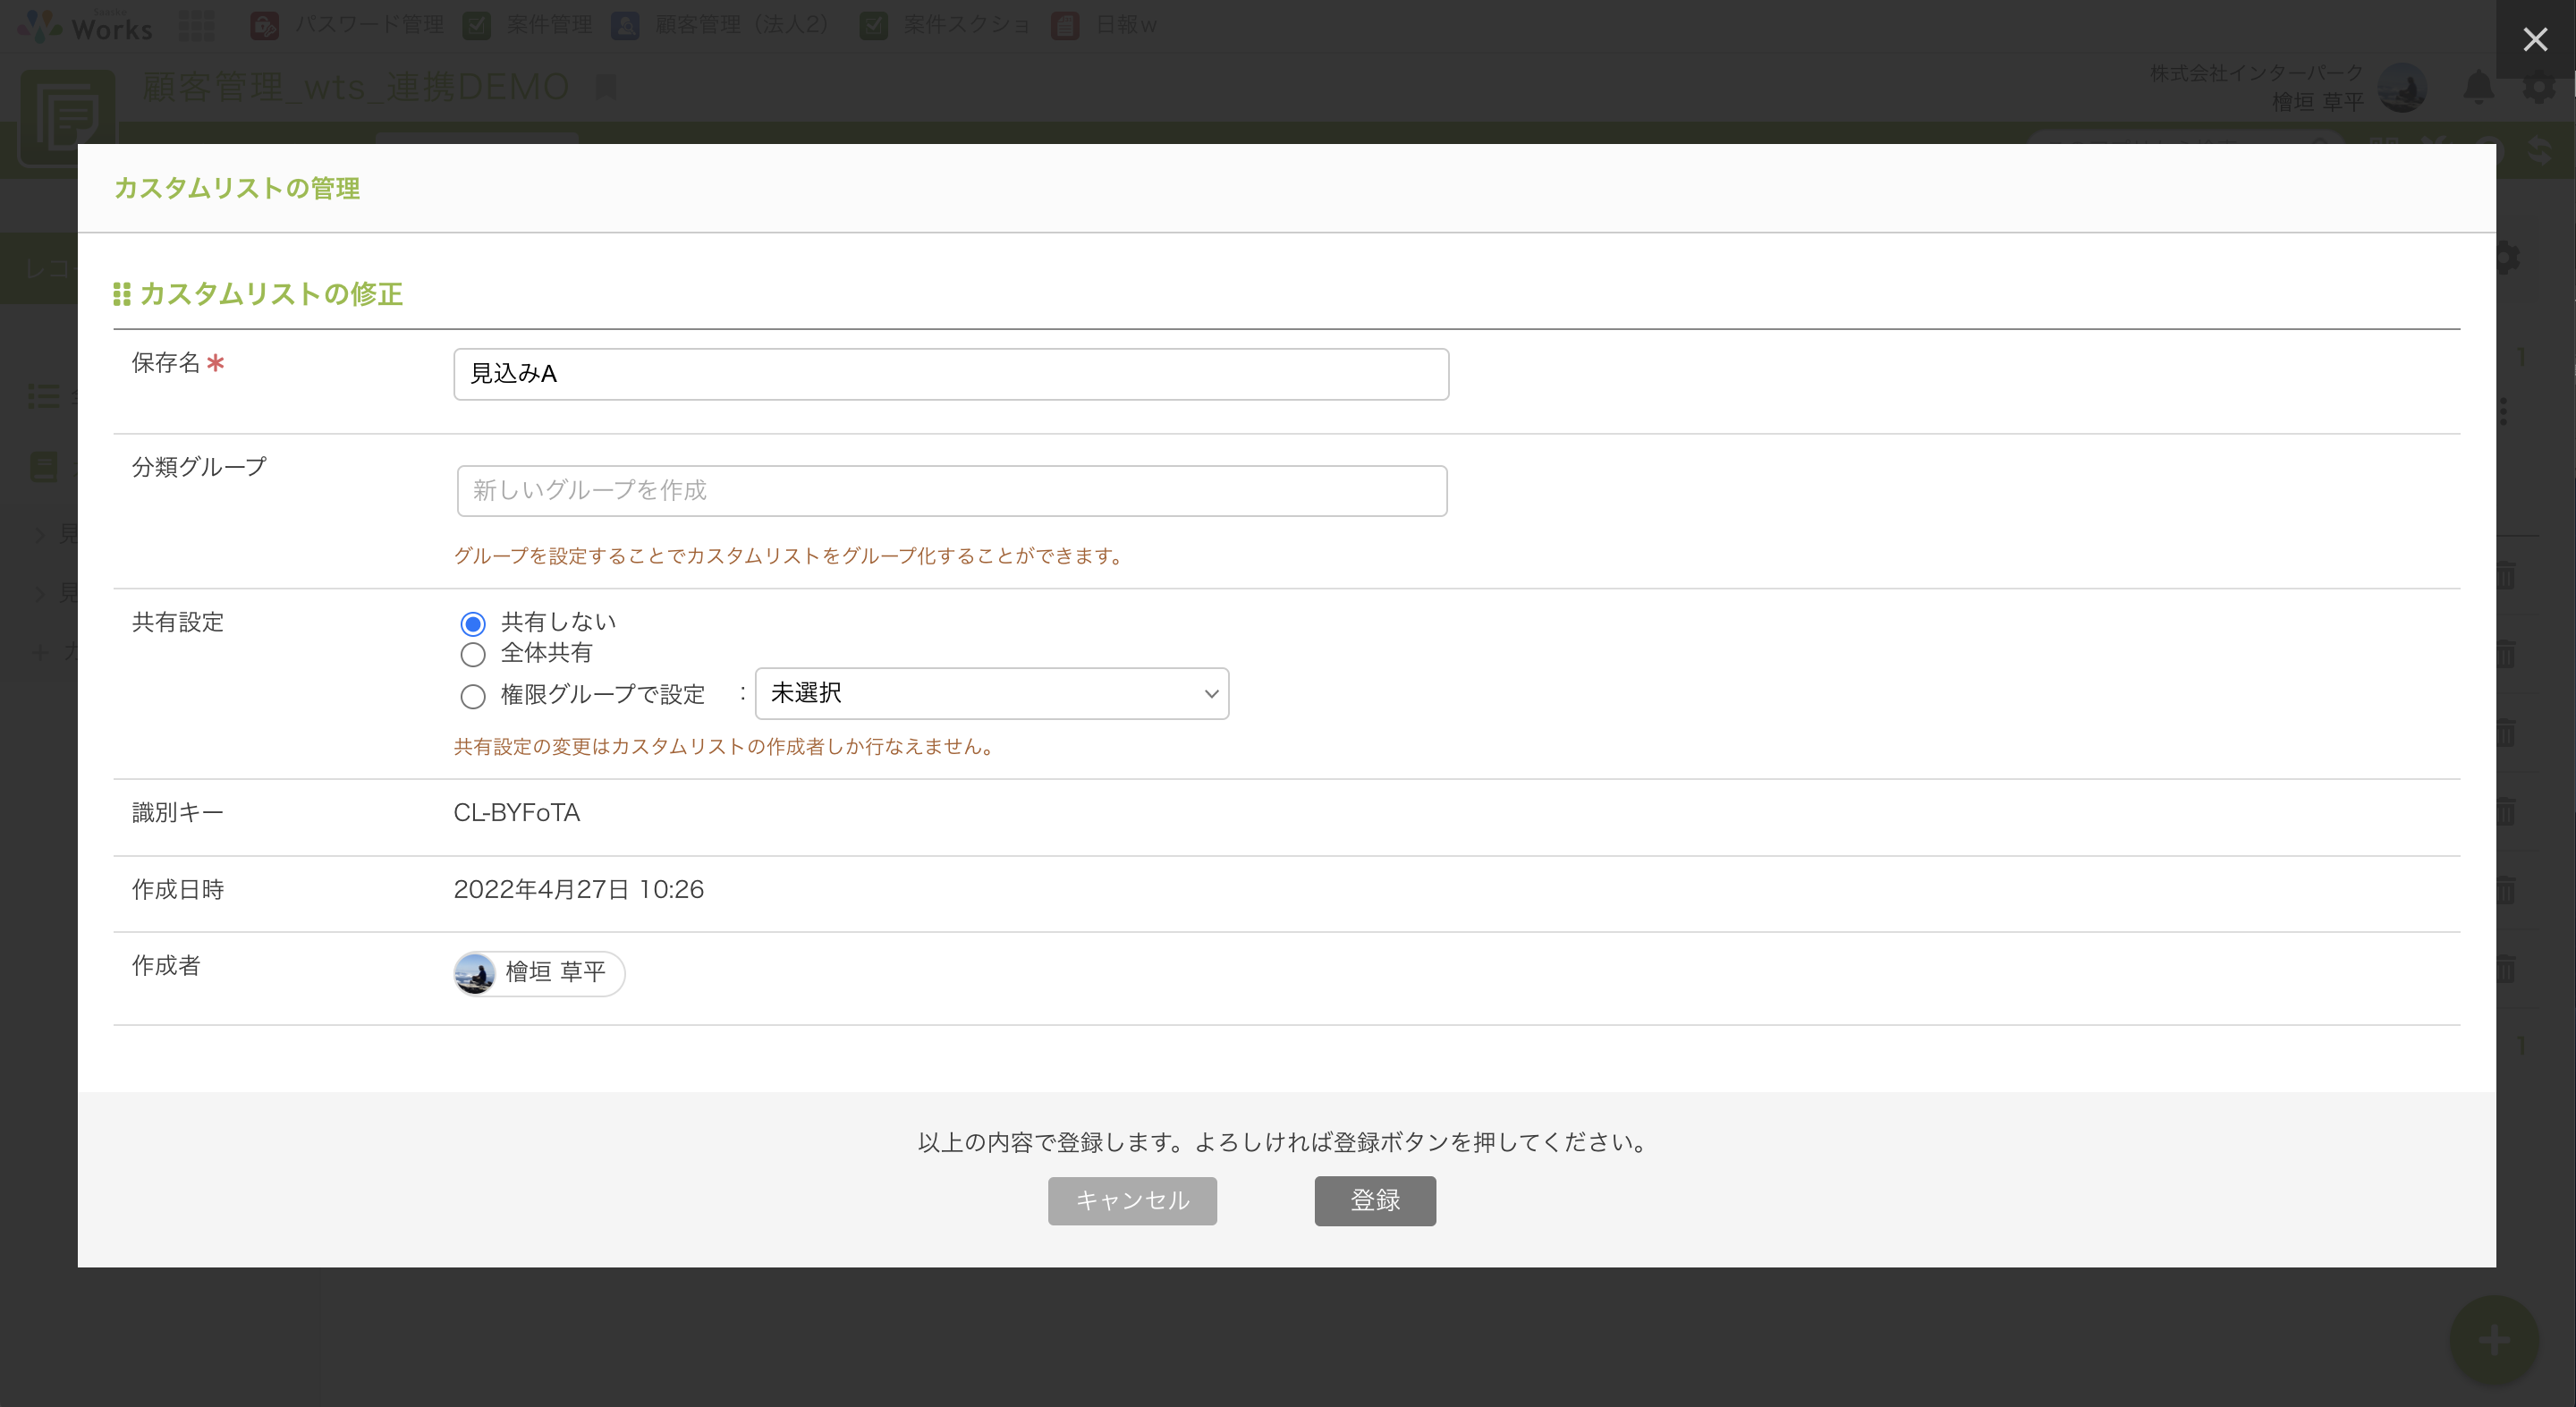The height and width of the screenshot is (1407, 2576).
Task: Click the 保存名 field containing 見込みA
Action: click(x=950, y=374)
